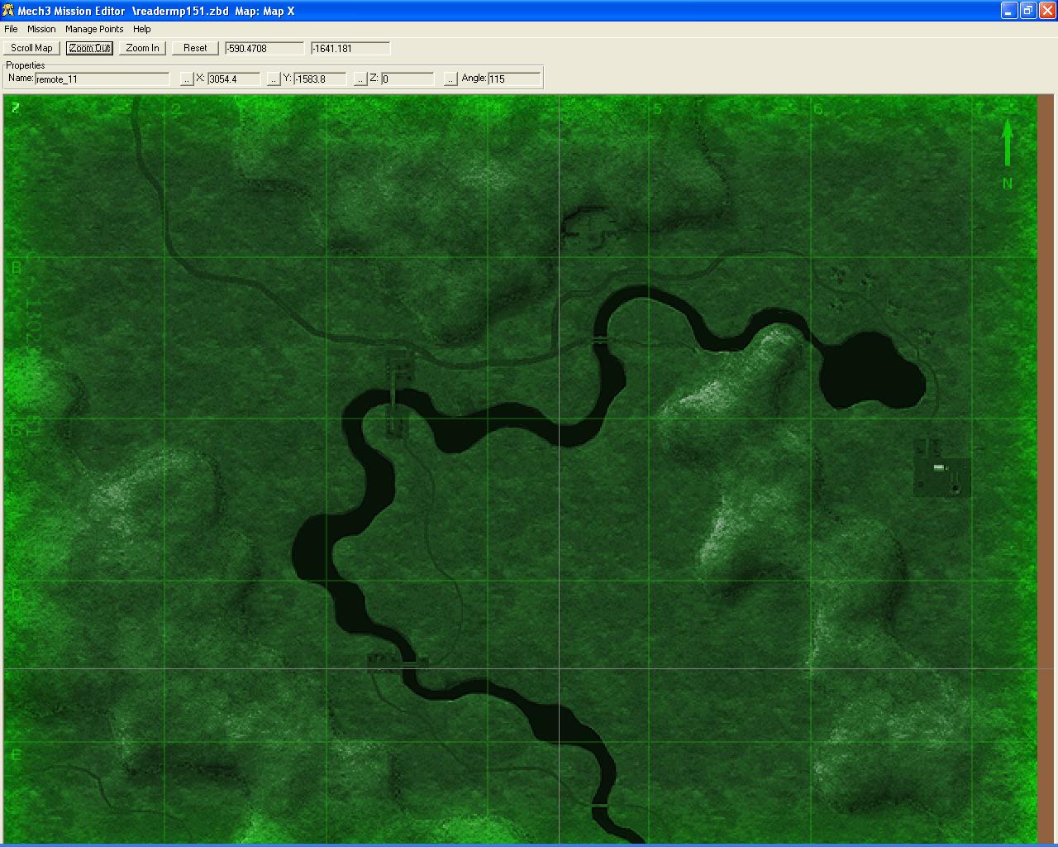Click the Scroll Map button
The height and width of the screenshot is (847, 1058).
(31, 48)
